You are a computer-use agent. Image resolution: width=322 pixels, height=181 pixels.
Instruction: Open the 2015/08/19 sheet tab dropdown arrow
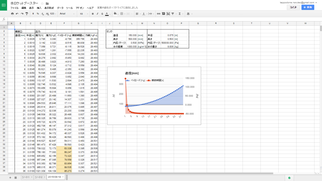[63, 177]
